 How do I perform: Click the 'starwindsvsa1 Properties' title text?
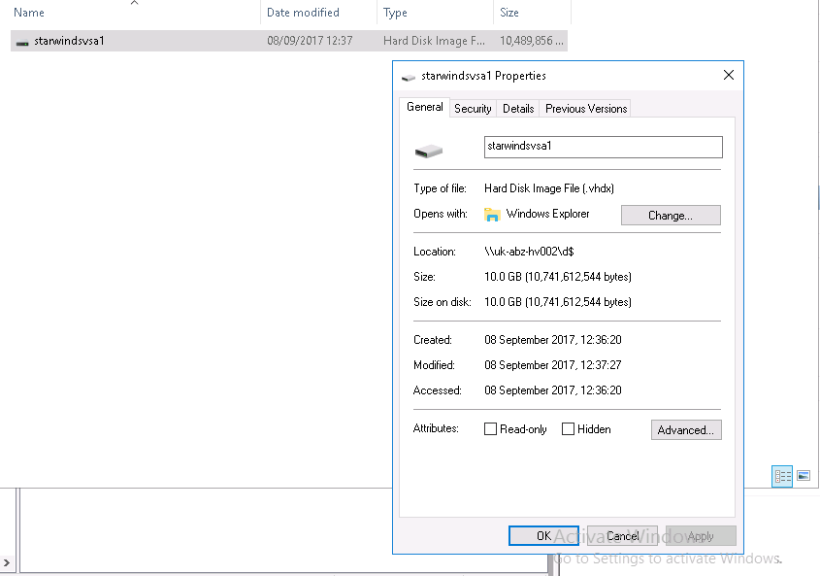pyautogui.click(x=483, y=76)
